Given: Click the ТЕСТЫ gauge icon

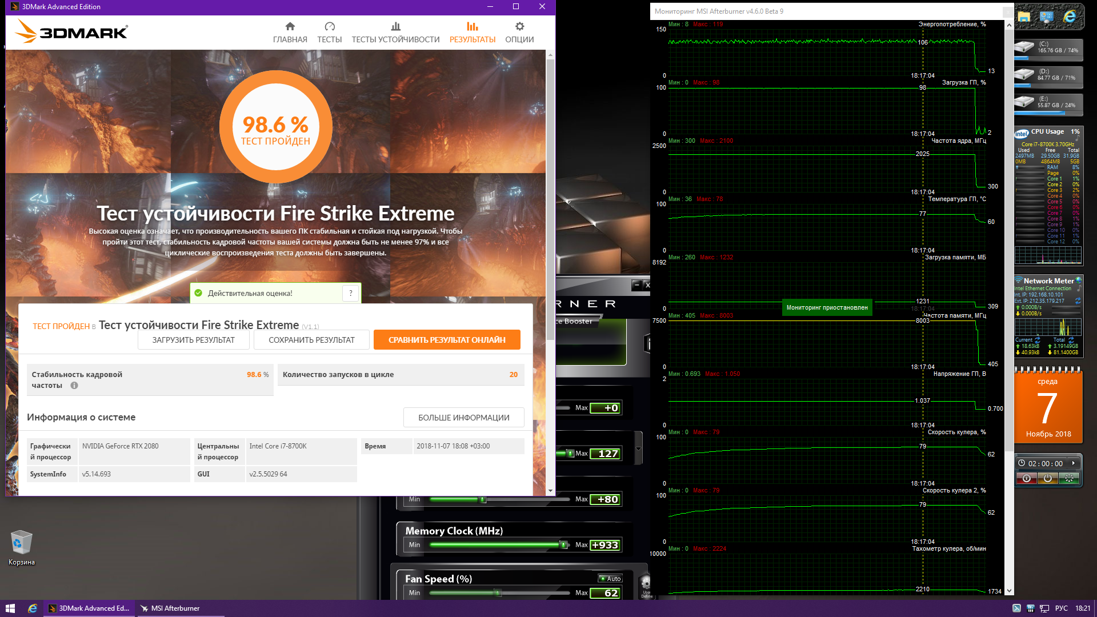Looking at the screenshot, I should (329, 26).
